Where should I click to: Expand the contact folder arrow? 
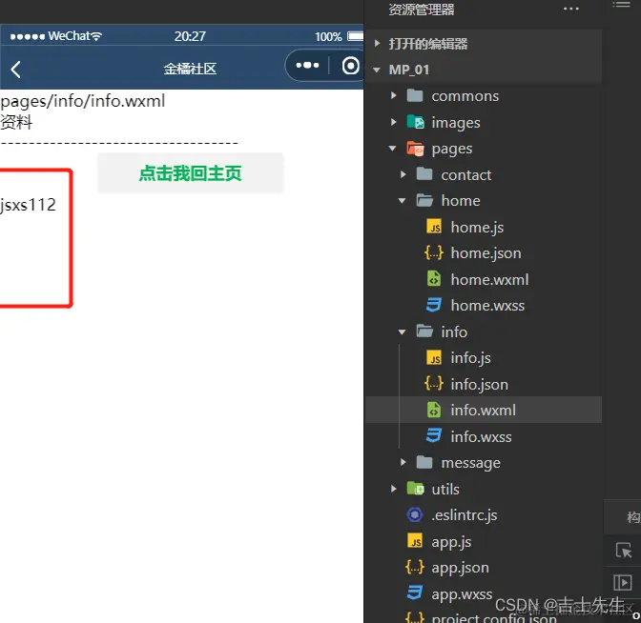(403, 174)
